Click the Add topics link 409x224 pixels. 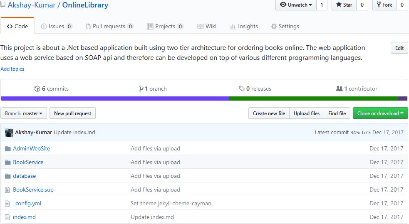(12, 69)
